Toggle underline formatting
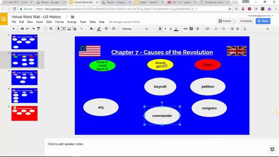 (170, 29)
